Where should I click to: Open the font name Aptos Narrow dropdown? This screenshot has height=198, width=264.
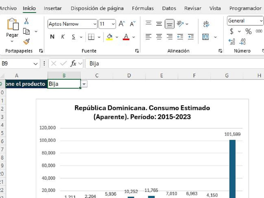[95, 24]
